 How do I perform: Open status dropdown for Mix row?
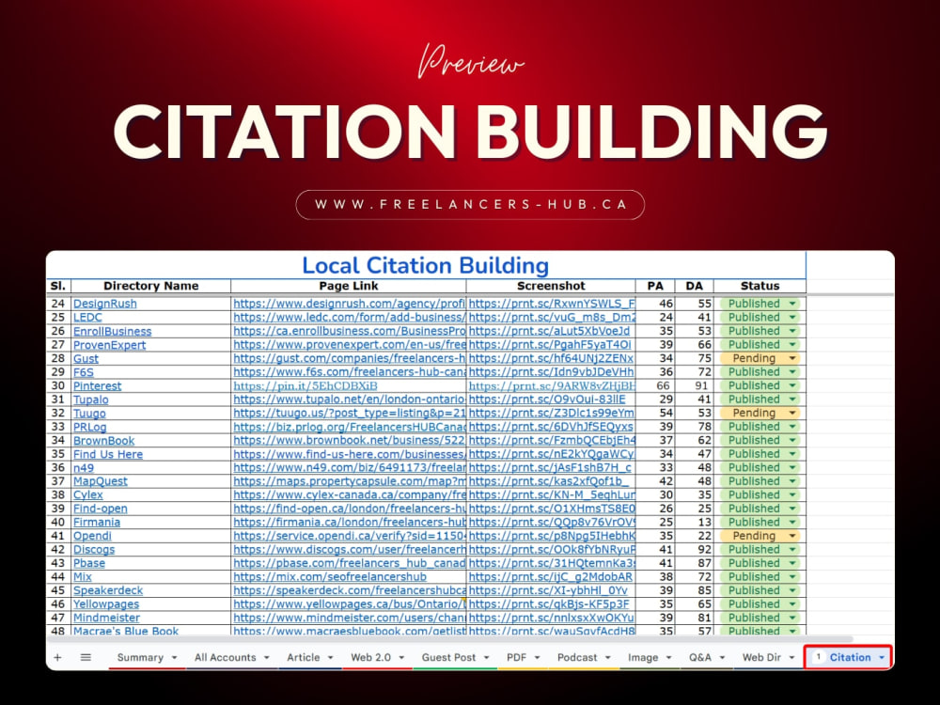[792, 577]
